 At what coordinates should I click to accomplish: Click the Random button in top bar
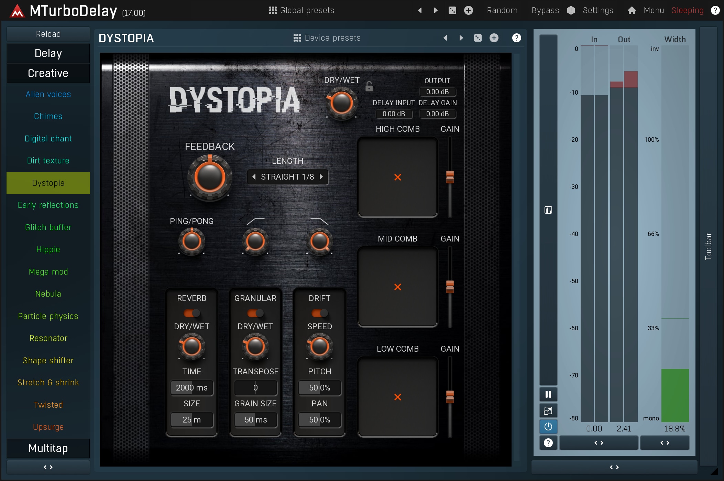click(x=502, y=10)
